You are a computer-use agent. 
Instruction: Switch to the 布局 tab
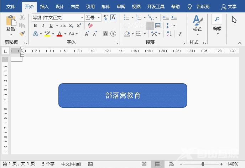click(x=75, y=6)
